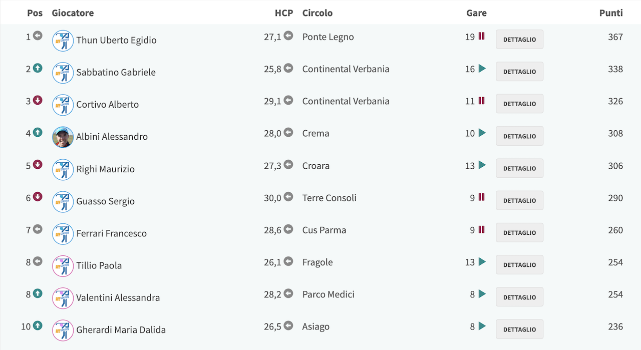Screen dimensions: 641x350
Task: Click the grey HCP arrow beside 30,0
Action: (288, 197)
